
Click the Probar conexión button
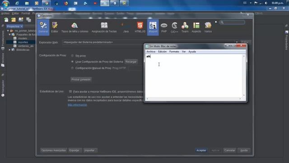81,80
